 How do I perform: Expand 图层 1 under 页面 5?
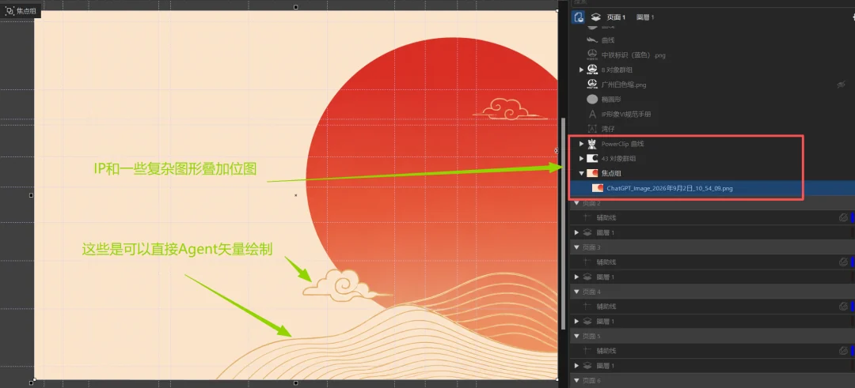point(577,366)
